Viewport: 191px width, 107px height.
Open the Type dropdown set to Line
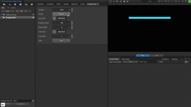click(61, 40)
